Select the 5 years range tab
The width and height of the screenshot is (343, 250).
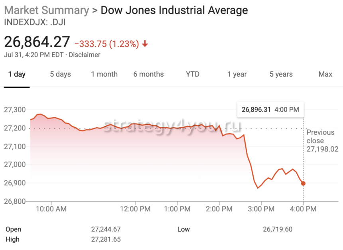click(x=281, y=74)
